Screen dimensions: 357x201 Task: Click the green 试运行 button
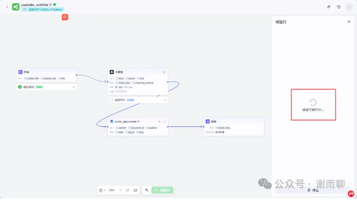click(162, 190)
